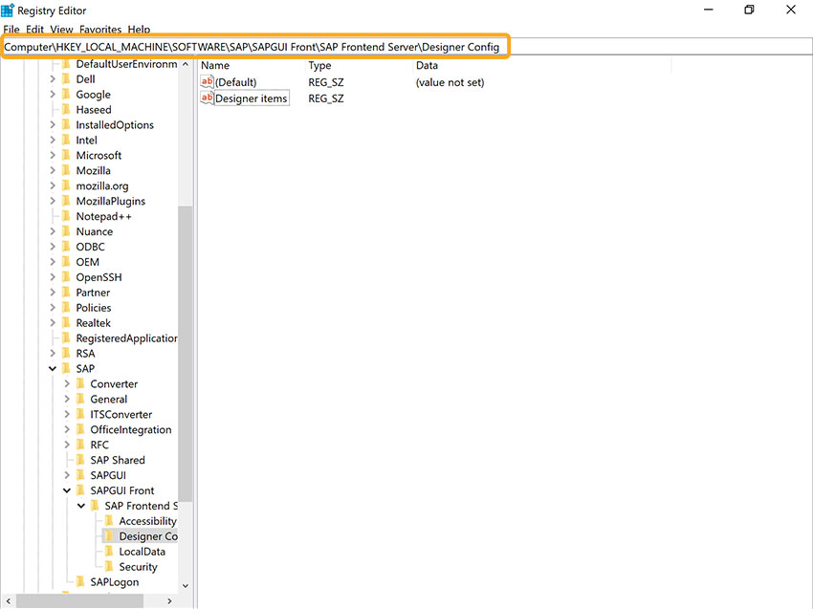
Task: Open the Help menu
Action: (139, 30)
